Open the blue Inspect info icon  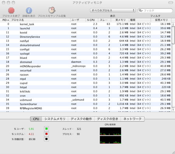coord(29,11)
